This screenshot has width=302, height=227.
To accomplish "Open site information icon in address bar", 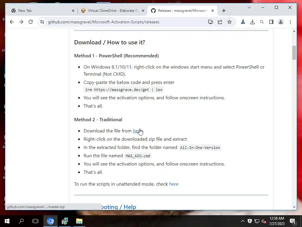I will [x=42, y=22].
